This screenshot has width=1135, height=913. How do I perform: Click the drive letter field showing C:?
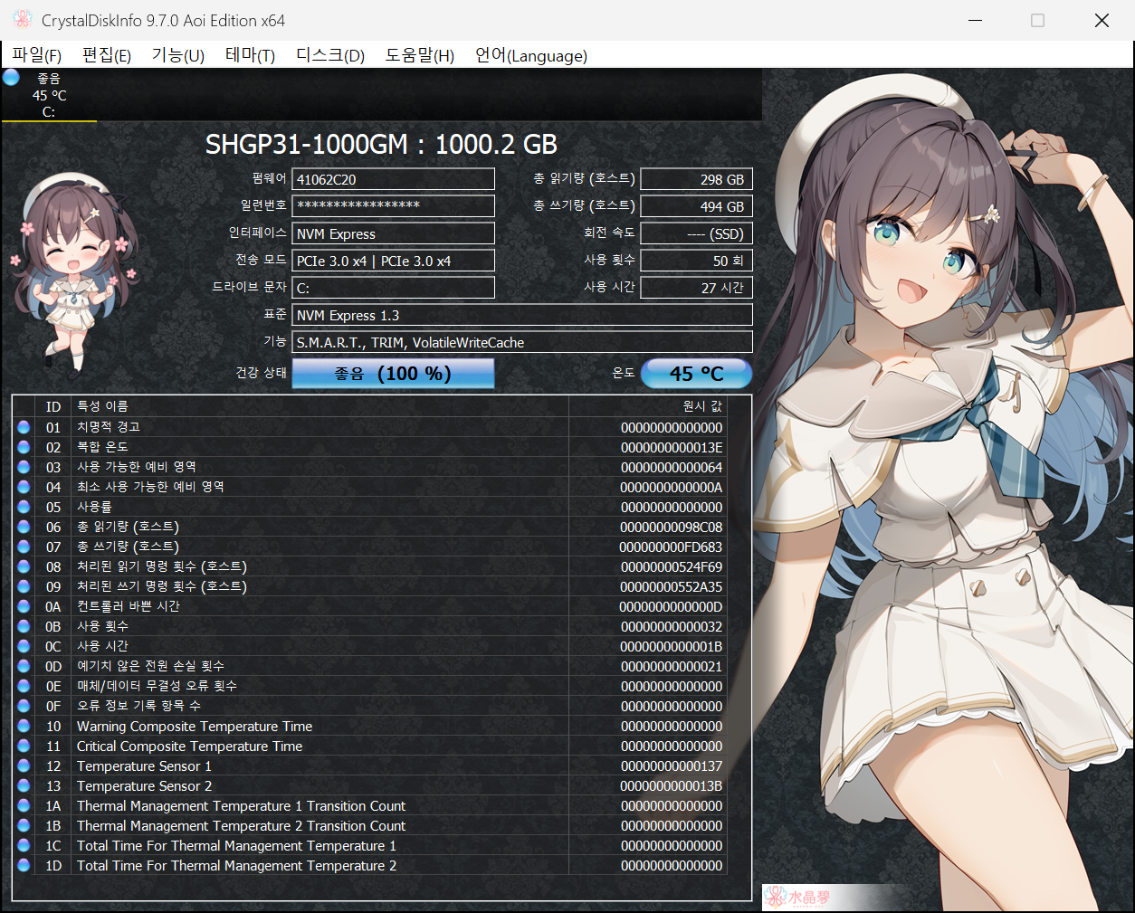[393, 288]
